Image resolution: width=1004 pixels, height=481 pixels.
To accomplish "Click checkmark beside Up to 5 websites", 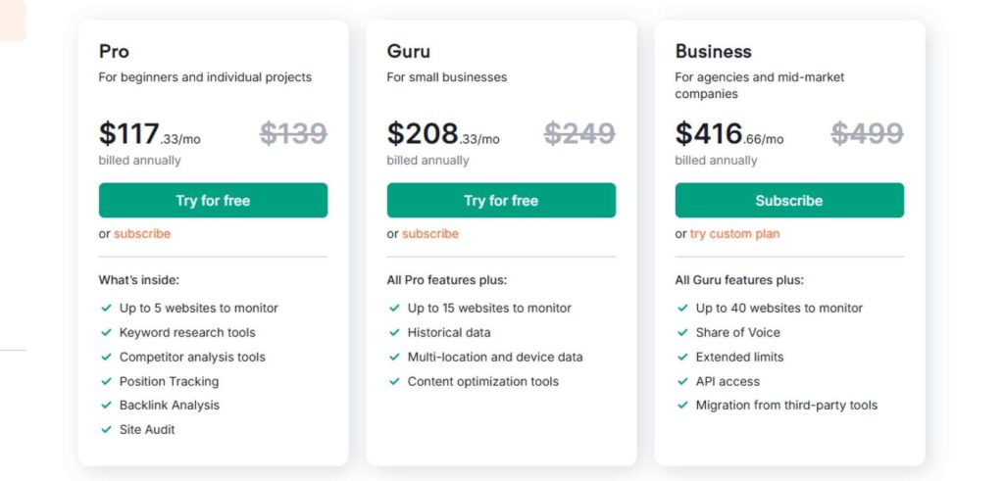I will click(x=106, y=308).
